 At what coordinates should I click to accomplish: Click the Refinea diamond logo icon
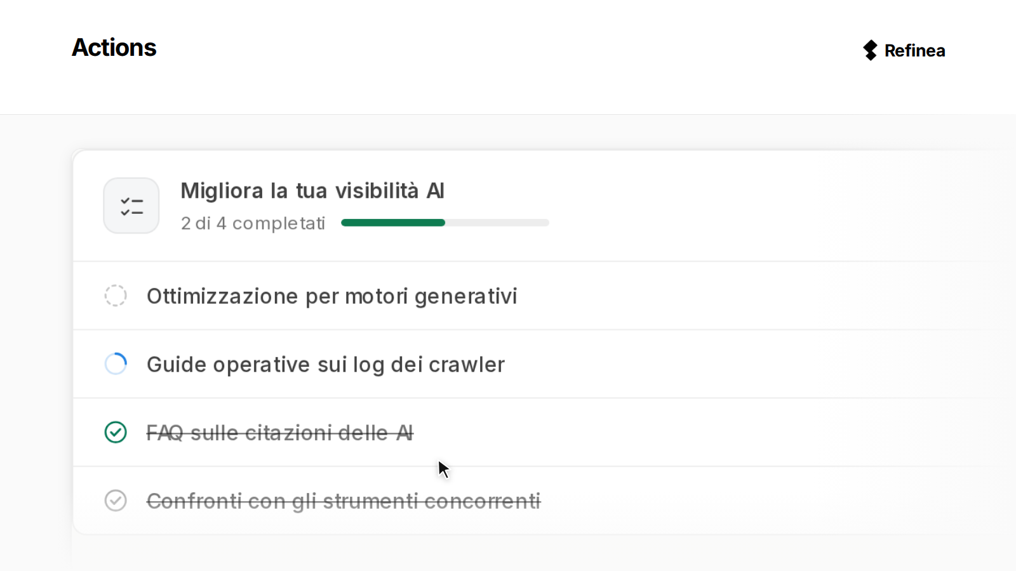pos(870,50)
